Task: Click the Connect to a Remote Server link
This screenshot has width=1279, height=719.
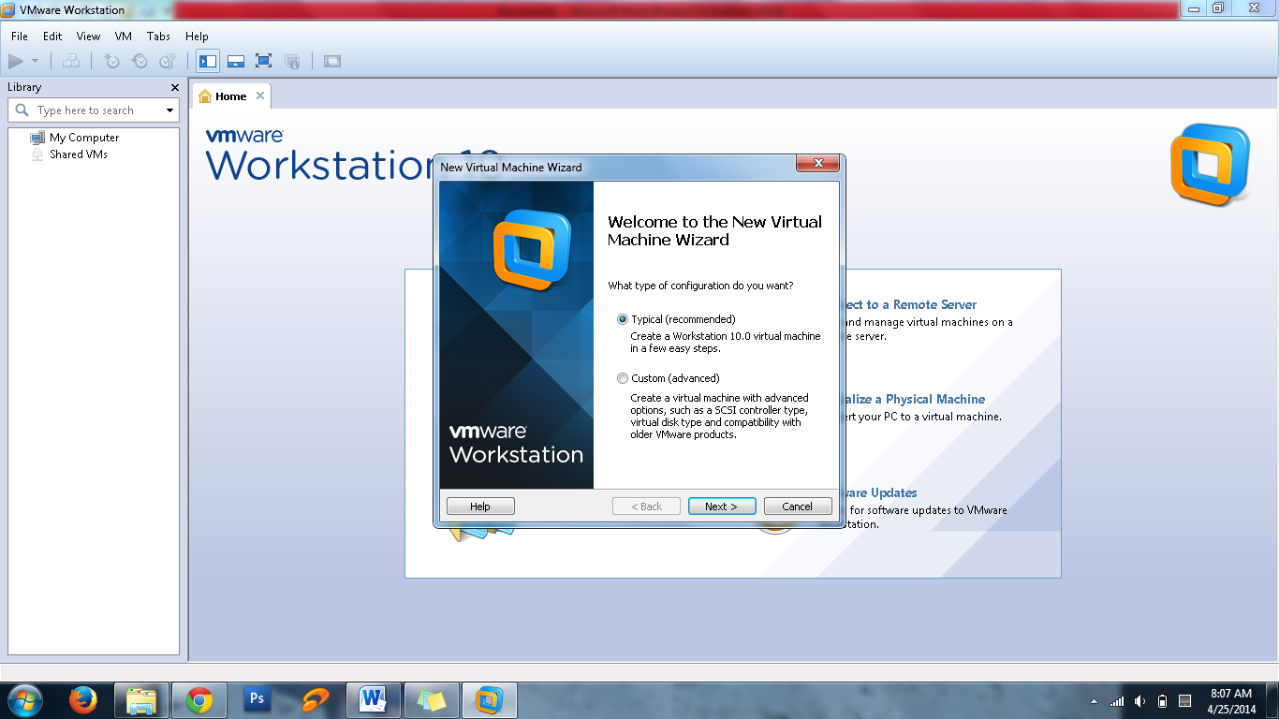Action: [x=909, y=304]
